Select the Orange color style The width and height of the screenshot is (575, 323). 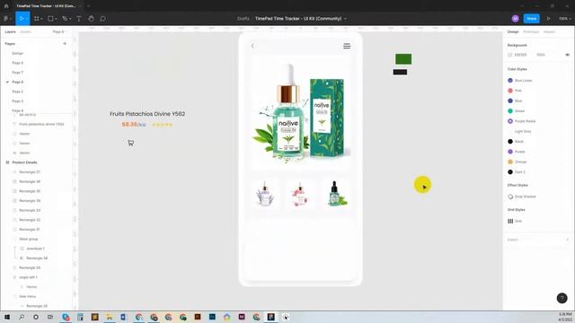(517, 161)
